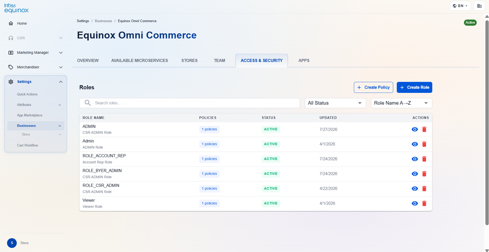Delete the ADMIN CSR ADMIN Role row
Image resolution: width=489 pixels, height=252 pixels.
[424, 130]
